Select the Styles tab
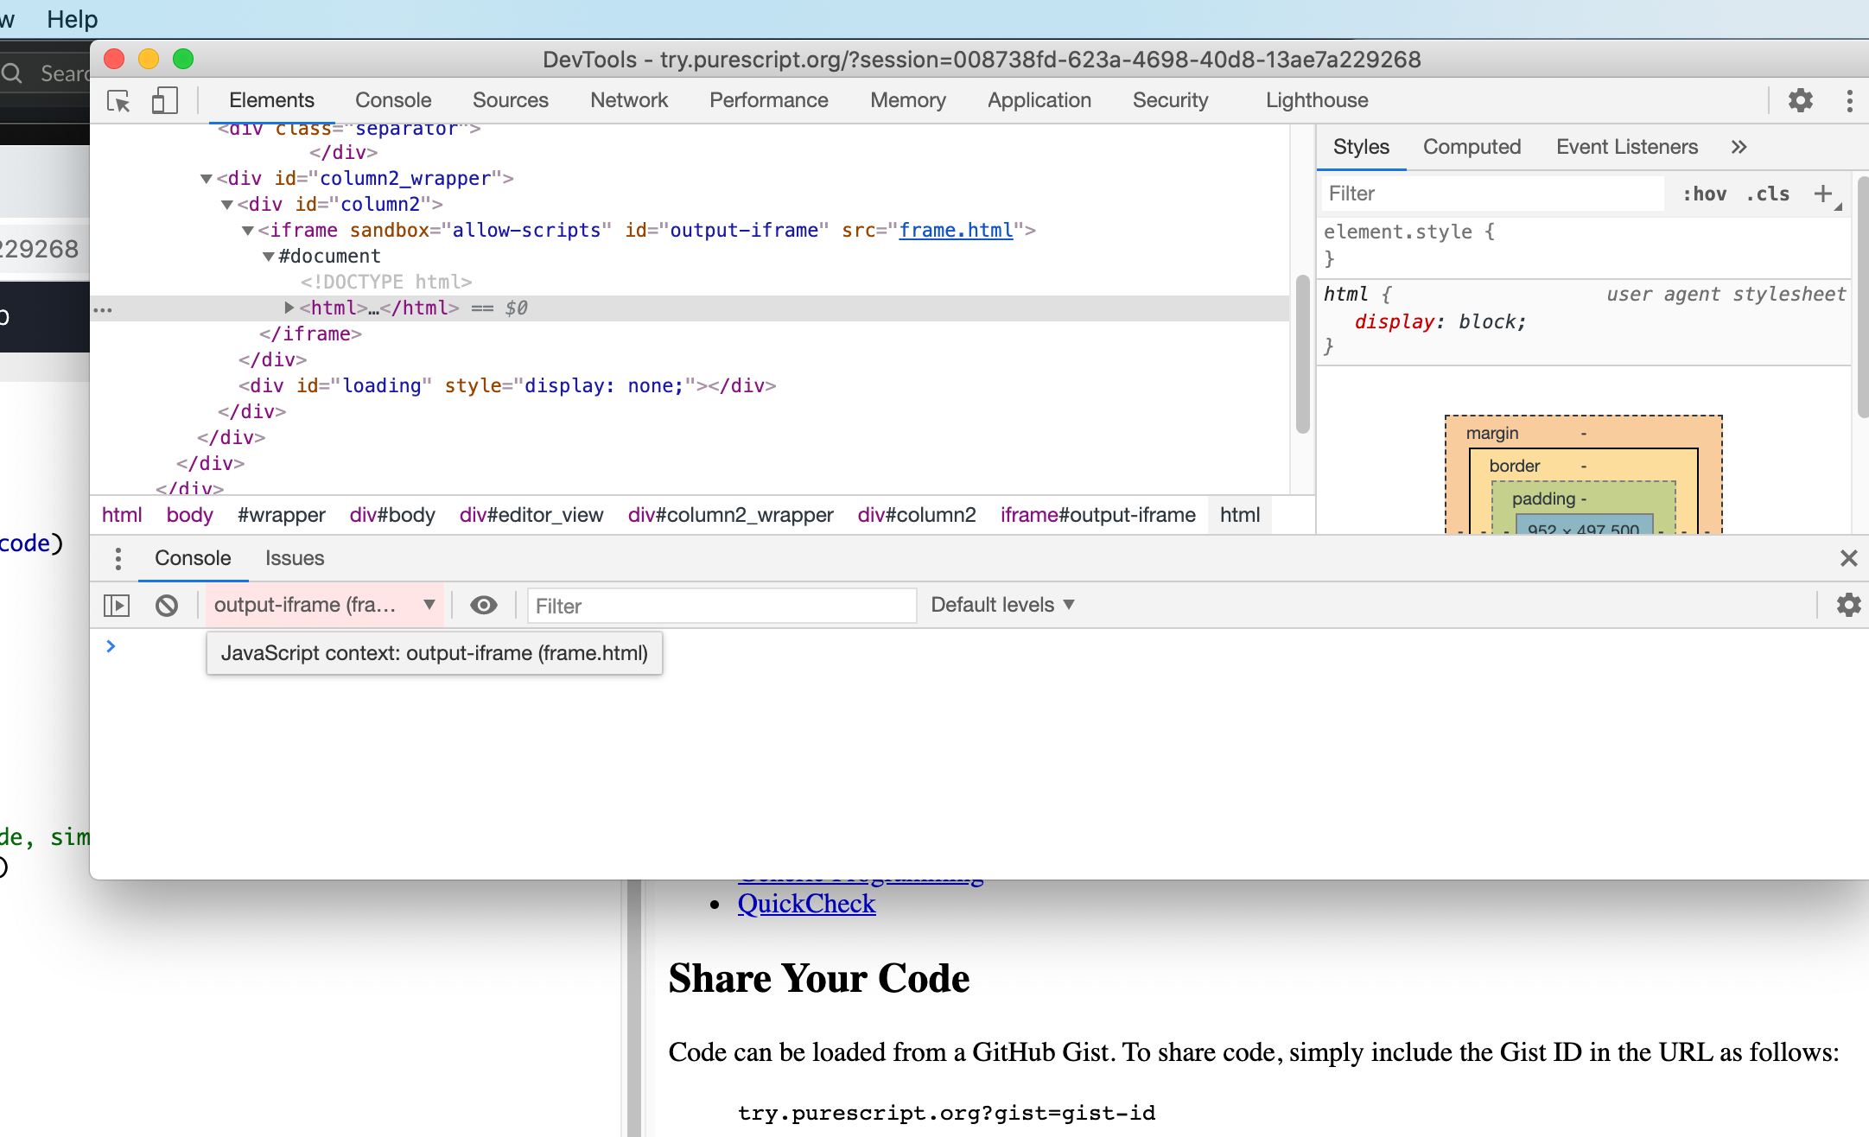 coord(1361,147)
